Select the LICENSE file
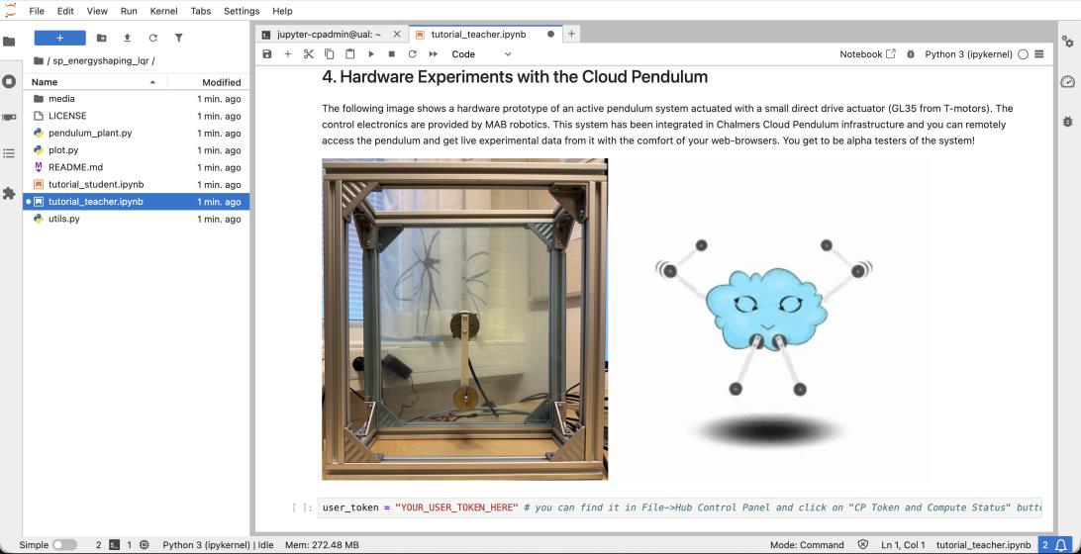The height and width of the screenshot is (554, 1081). (x=137, y=116)
